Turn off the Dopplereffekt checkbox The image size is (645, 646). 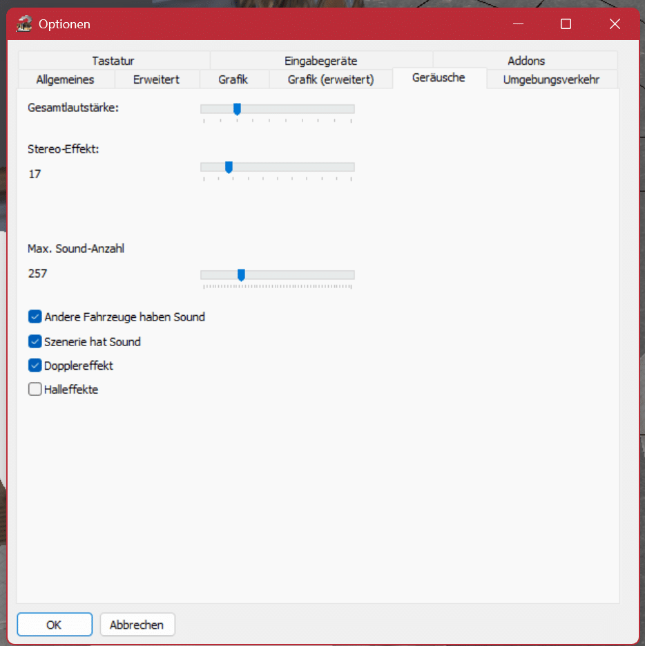point(35,365)
